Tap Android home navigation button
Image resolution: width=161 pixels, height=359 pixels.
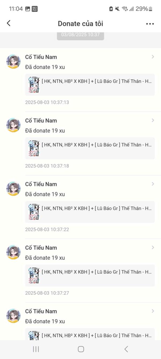tap(81, 349)
